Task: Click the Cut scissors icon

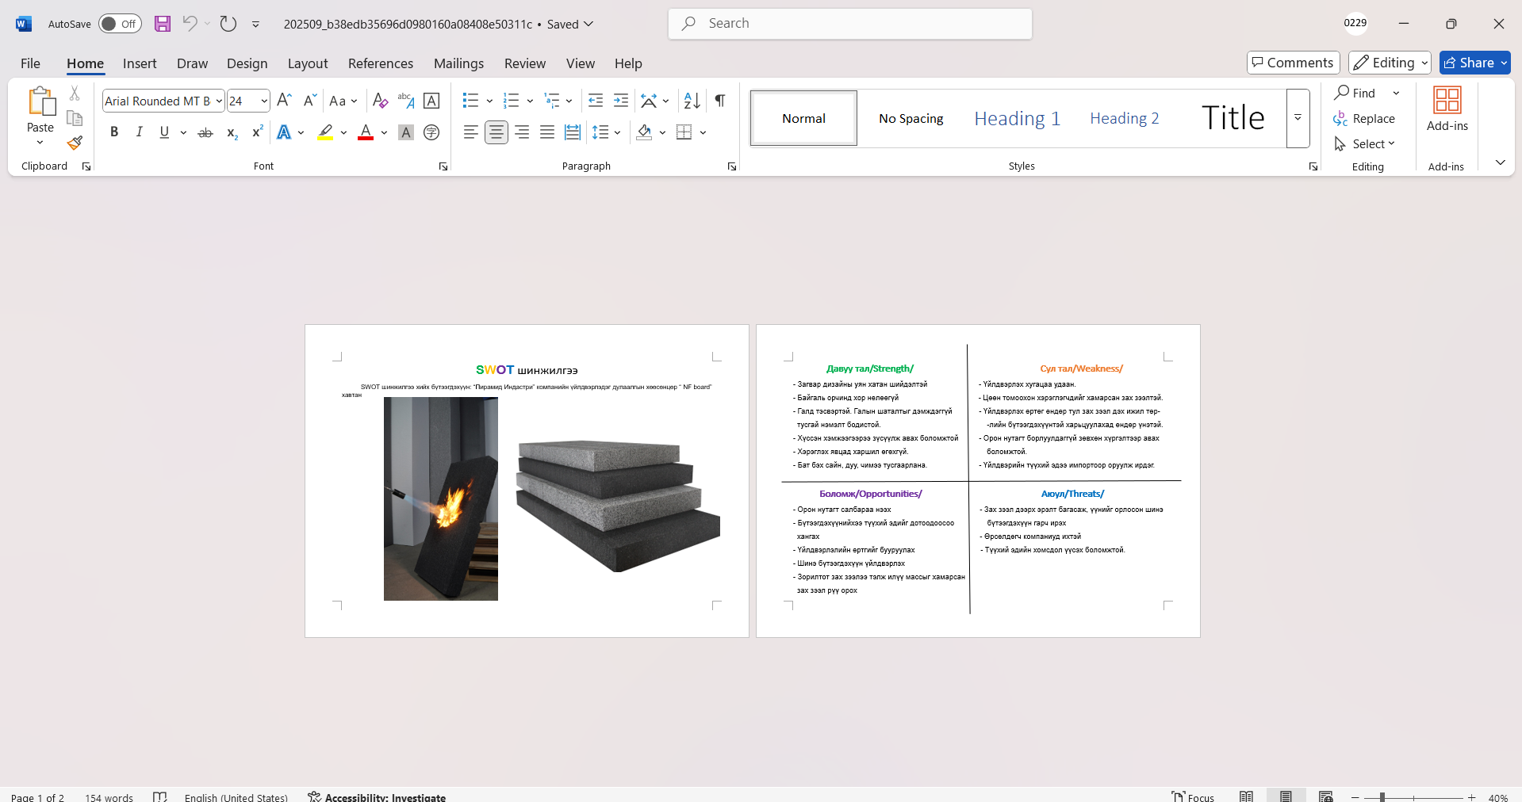Action: tap(75, 94)
